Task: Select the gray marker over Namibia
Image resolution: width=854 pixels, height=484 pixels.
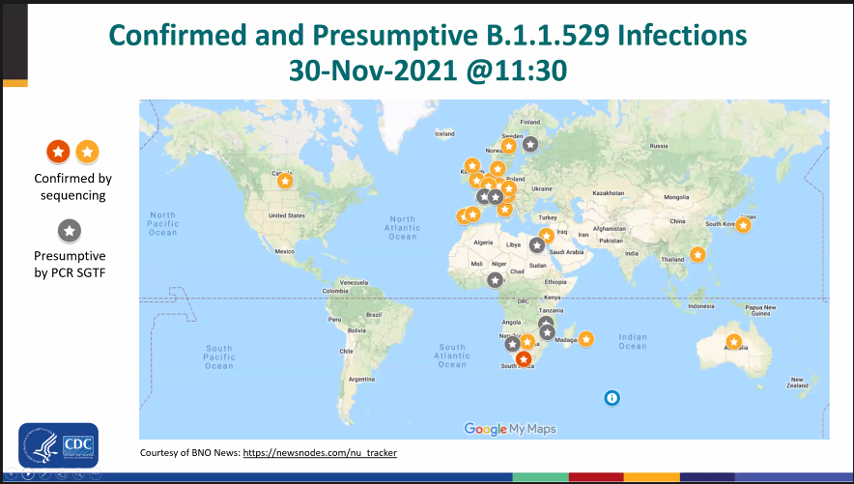Action: point(512,344)
